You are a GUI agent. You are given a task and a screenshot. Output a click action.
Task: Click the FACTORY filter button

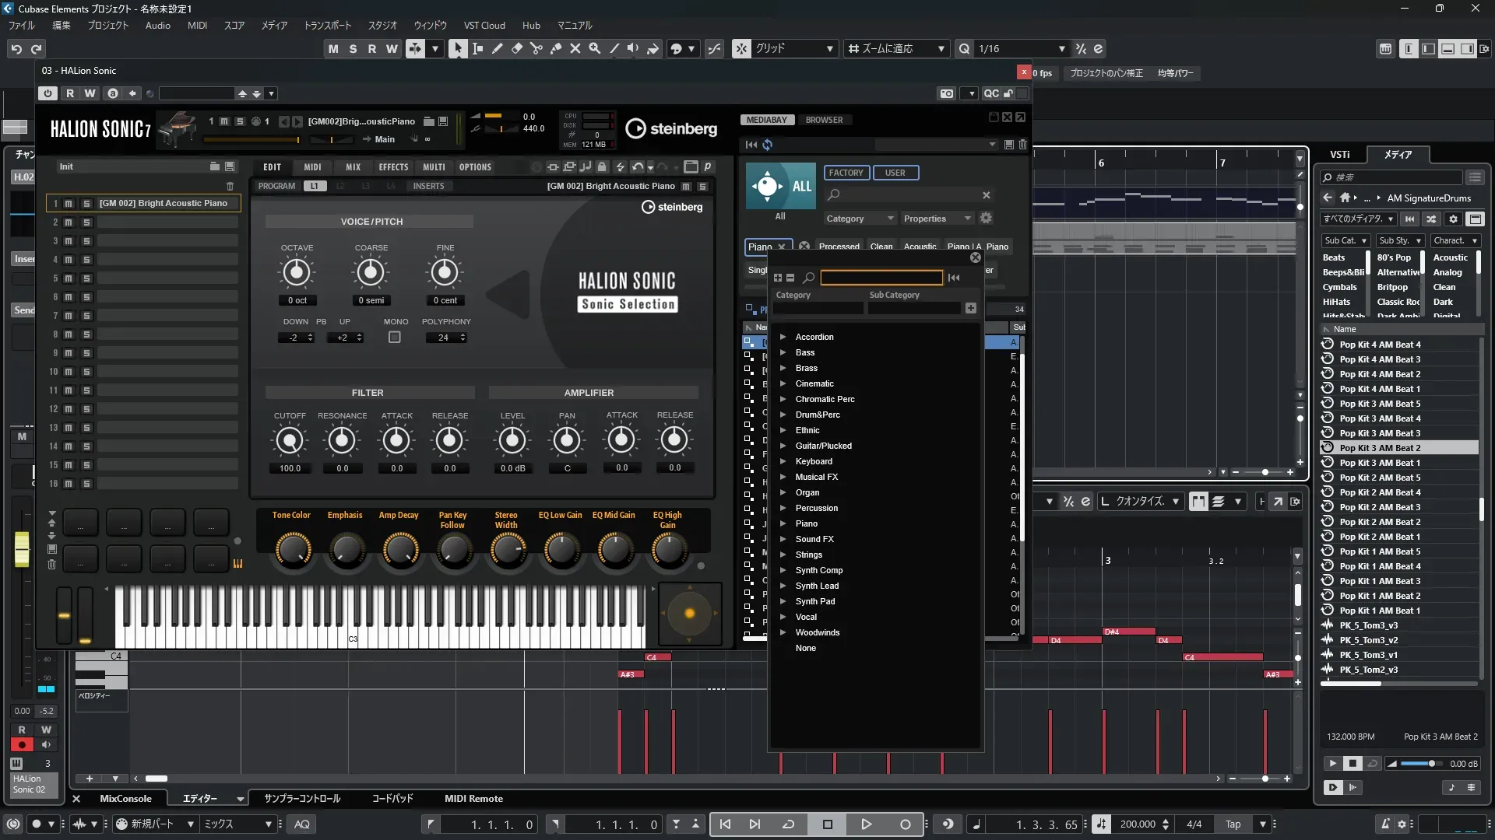(x=846, y=173)
